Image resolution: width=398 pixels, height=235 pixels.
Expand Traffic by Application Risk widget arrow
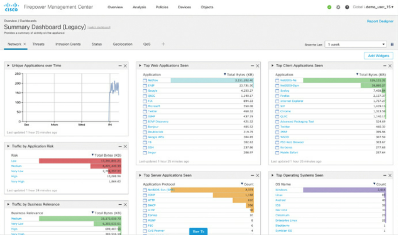8,146
